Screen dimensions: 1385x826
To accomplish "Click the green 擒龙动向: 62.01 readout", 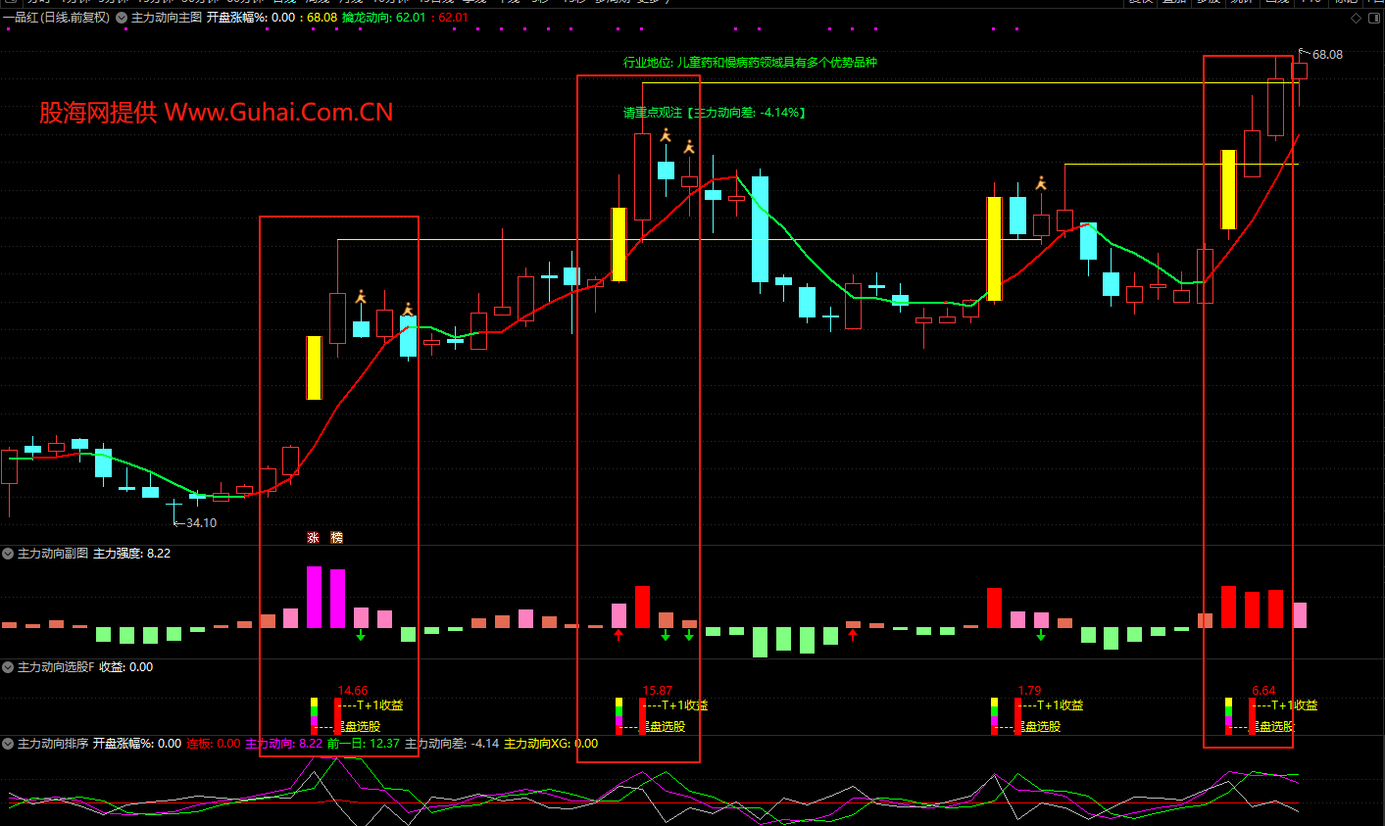I will pyautogui.click(x=384, y=18).
